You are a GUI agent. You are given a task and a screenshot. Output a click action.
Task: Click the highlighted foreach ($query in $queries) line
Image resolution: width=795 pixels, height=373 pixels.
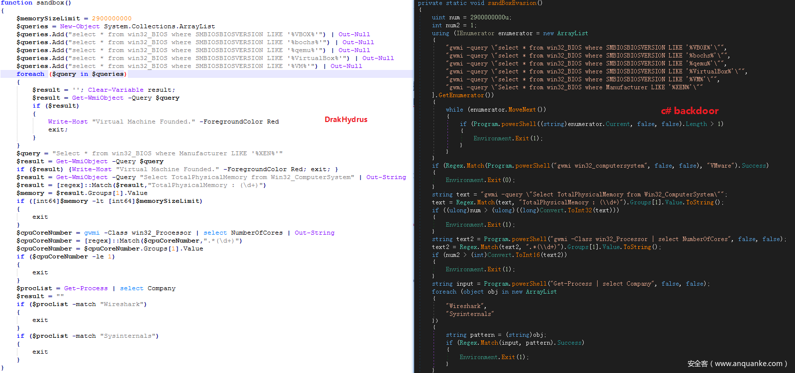tap(72, 74)
